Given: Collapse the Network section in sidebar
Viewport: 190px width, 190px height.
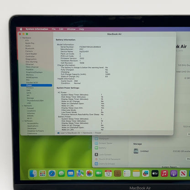Looking at the screenshot, I should pos(22,106).
